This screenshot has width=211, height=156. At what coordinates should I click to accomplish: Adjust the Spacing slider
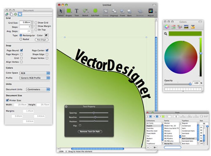(94, 113)
